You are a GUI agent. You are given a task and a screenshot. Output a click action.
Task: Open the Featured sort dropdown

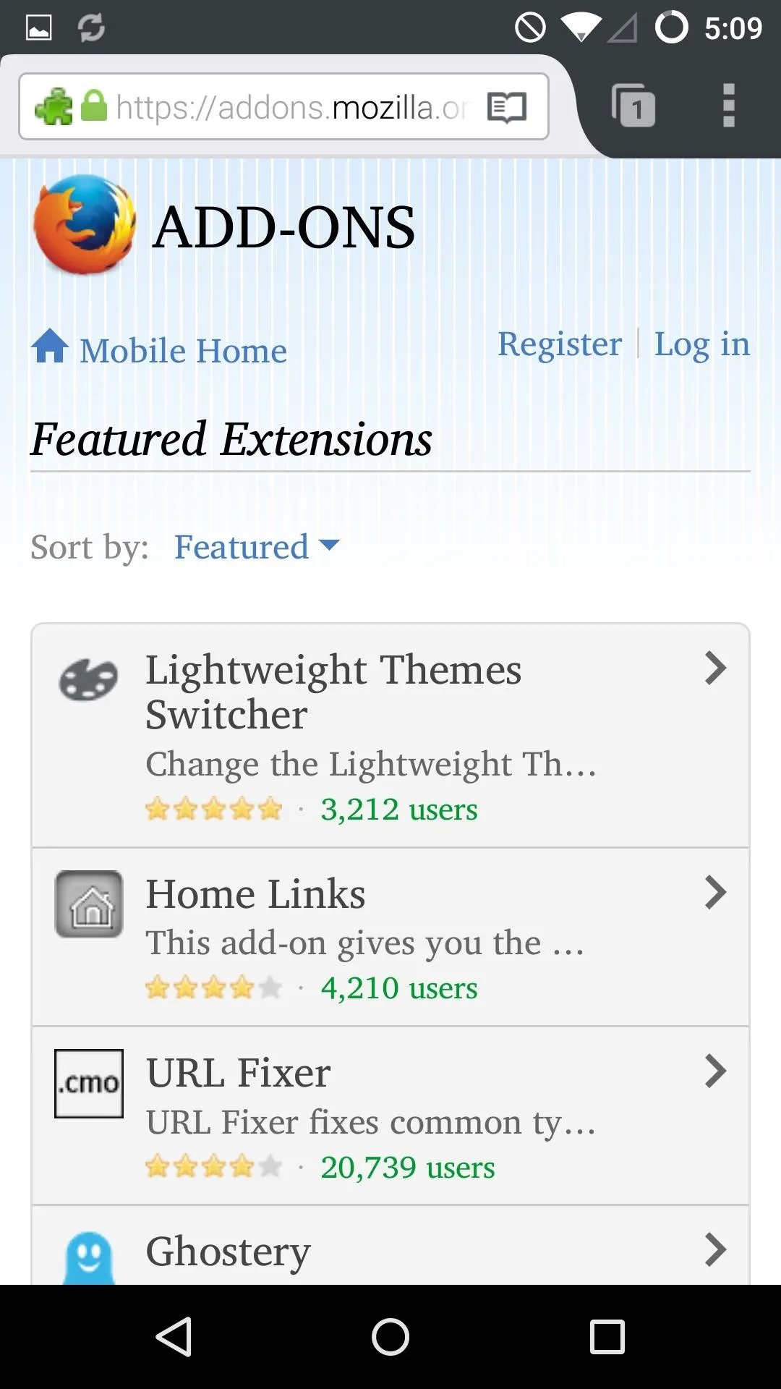(257, 547)
